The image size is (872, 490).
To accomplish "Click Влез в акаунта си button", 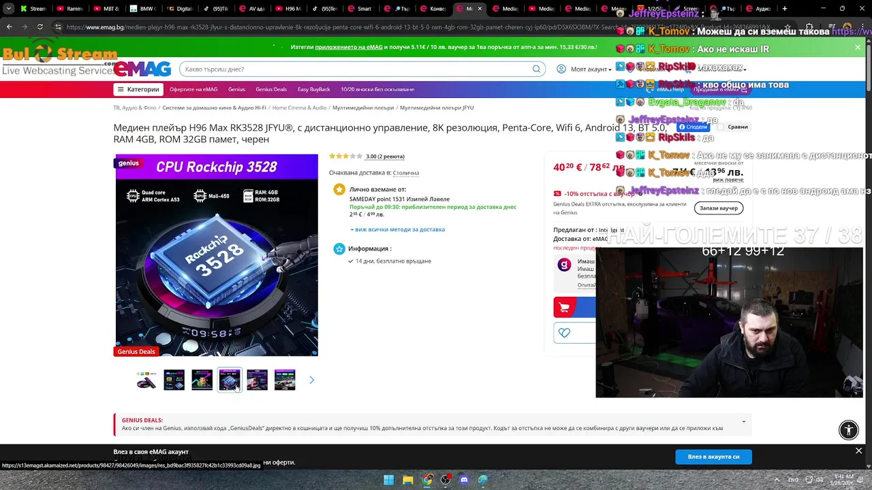I will pyautogui.click(x=713, y=457).
